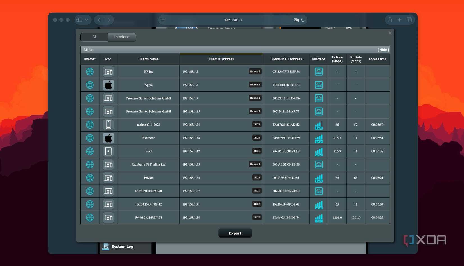
Task: Click the device icon for Private client
Action: pos(108,178)
